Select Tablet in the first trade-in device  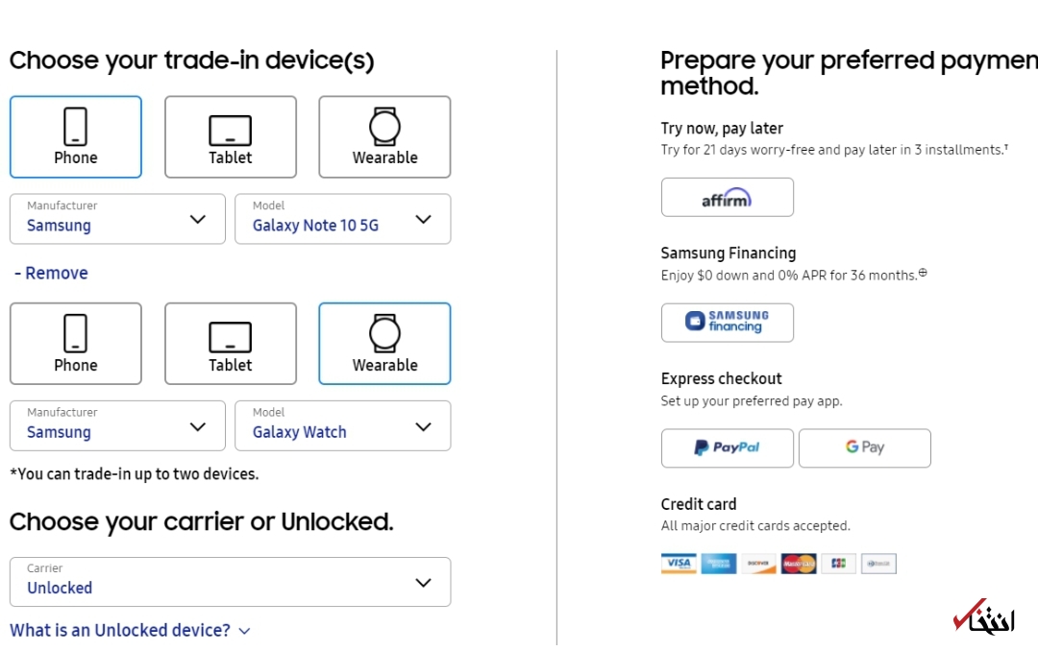[x=231, y=137]
